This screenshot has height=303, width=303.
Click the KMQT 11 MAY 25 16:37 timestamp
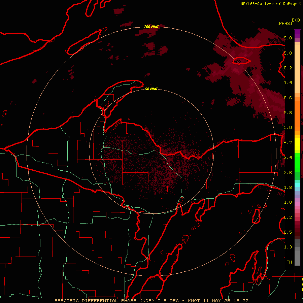pyautogui.click(x=218, y=301)
